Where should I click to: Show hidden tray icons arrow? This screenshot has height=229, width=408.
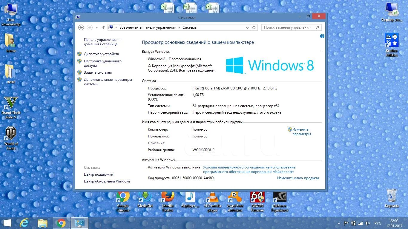point(339,223)
